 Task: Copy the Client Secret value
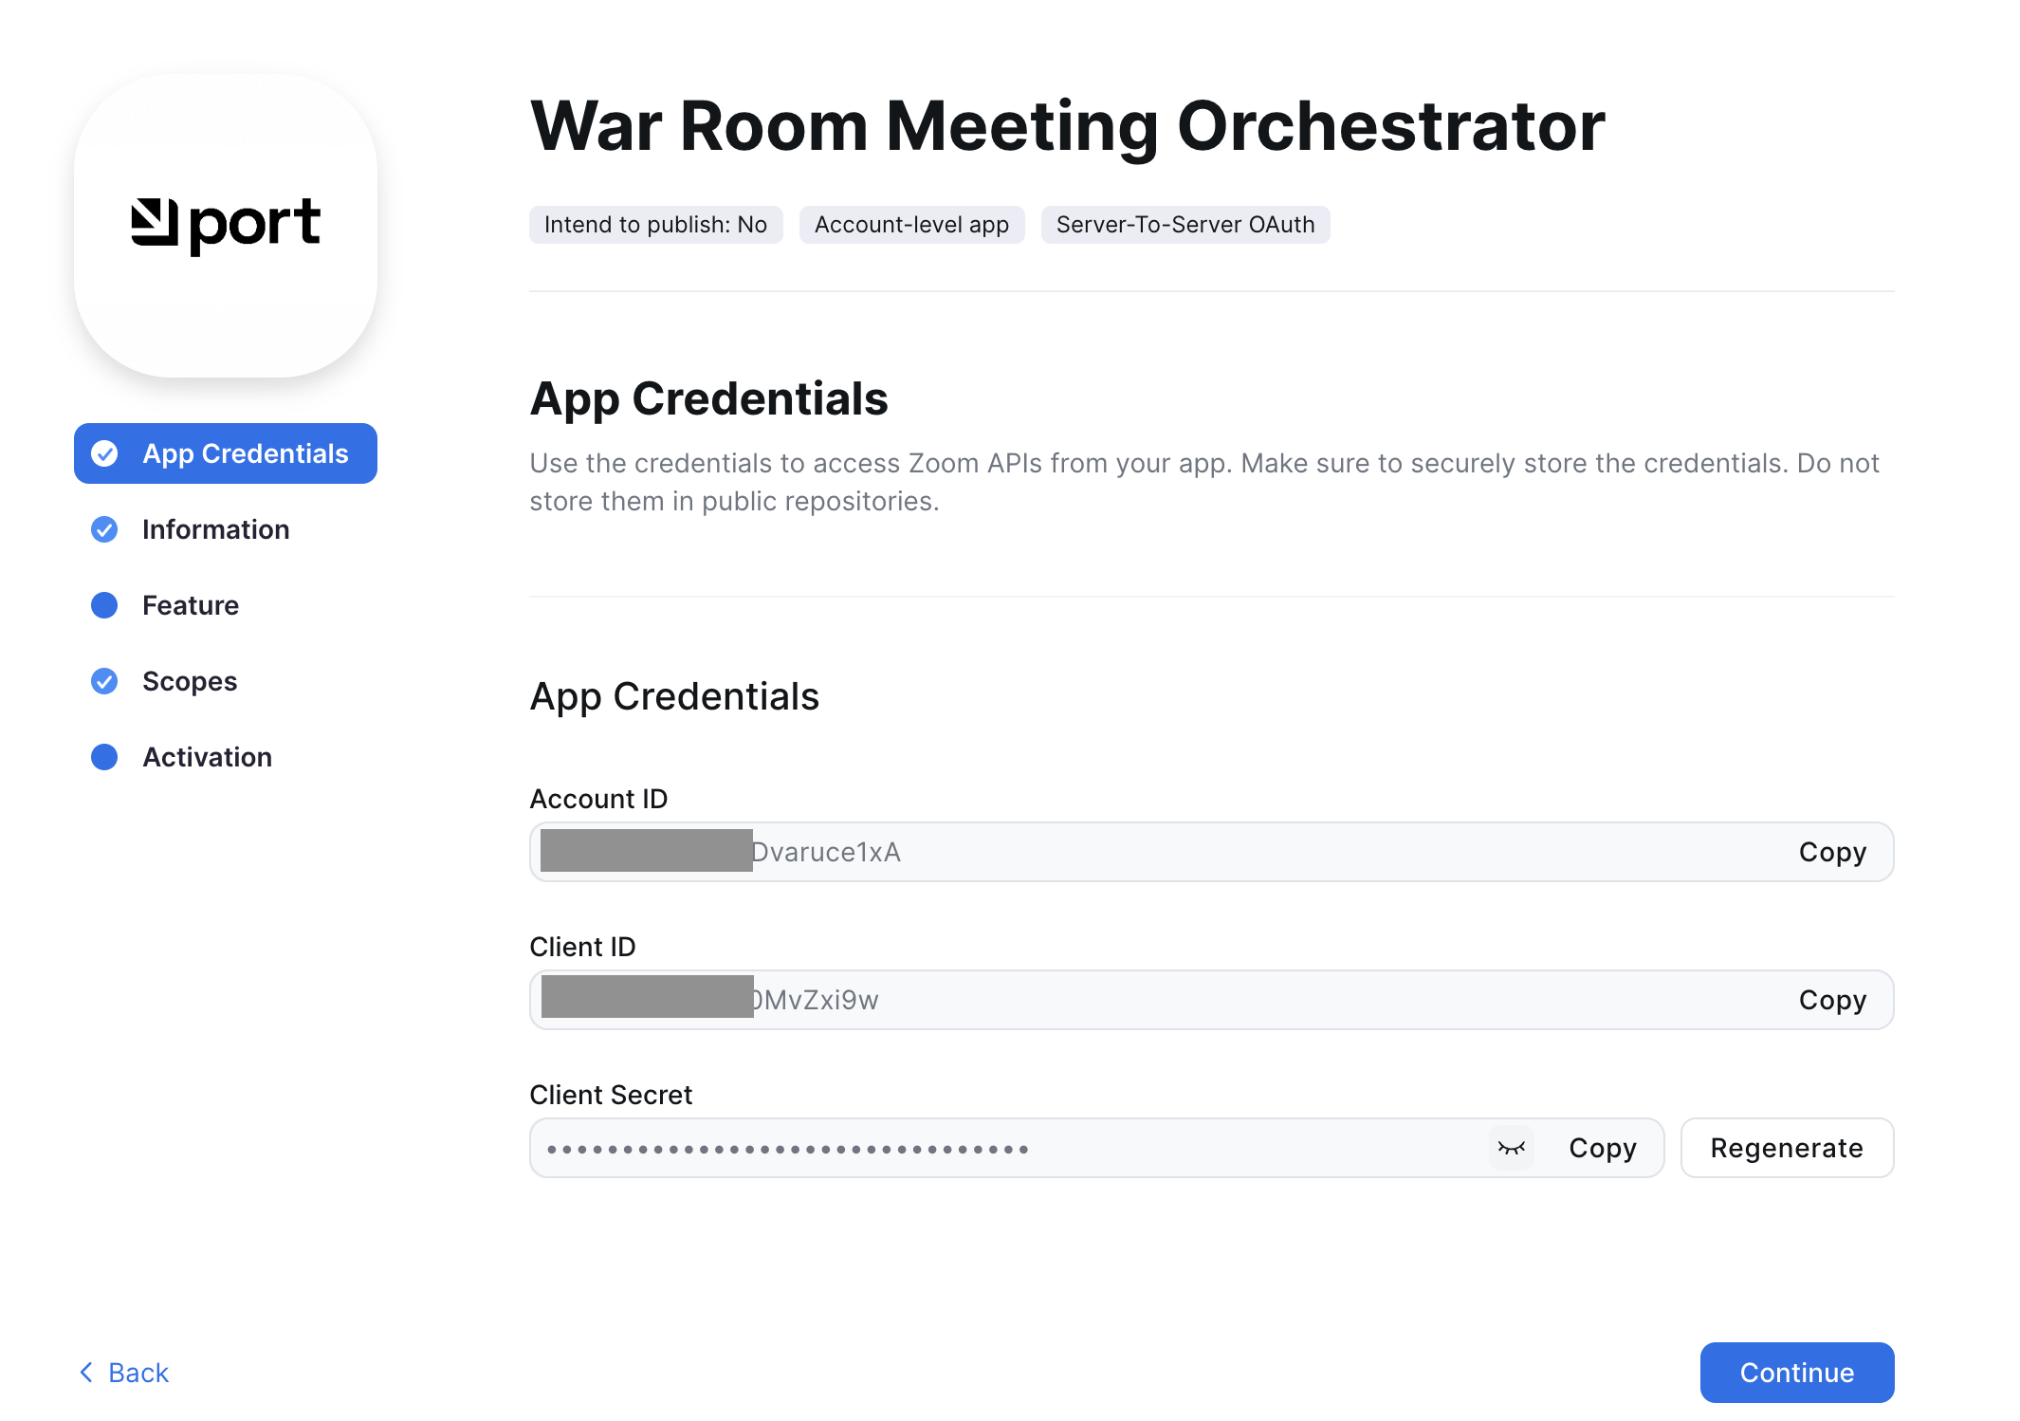1602,1148
